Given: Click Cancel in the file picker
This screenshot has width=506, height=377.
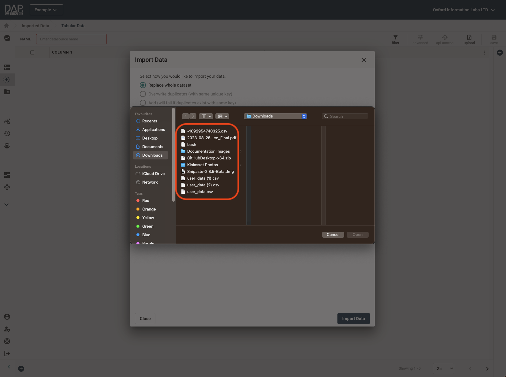Looking at the screenshot, I should (333, 235).
